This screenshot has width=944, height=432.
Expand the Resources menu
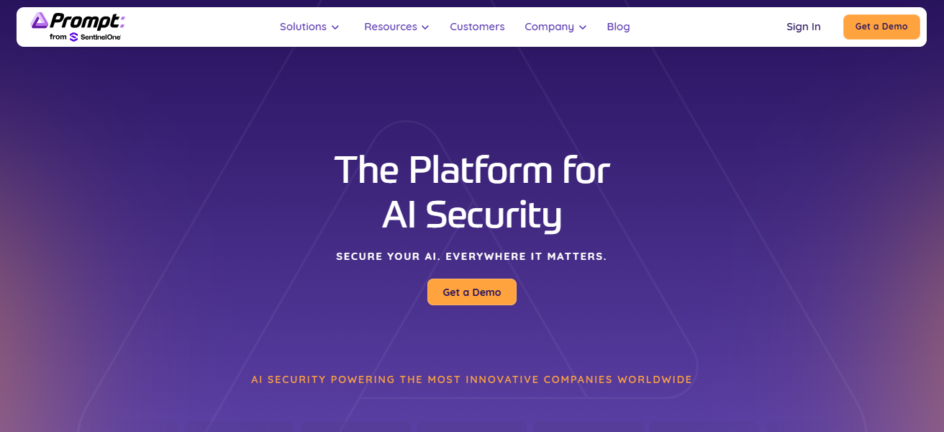[390, 27]
